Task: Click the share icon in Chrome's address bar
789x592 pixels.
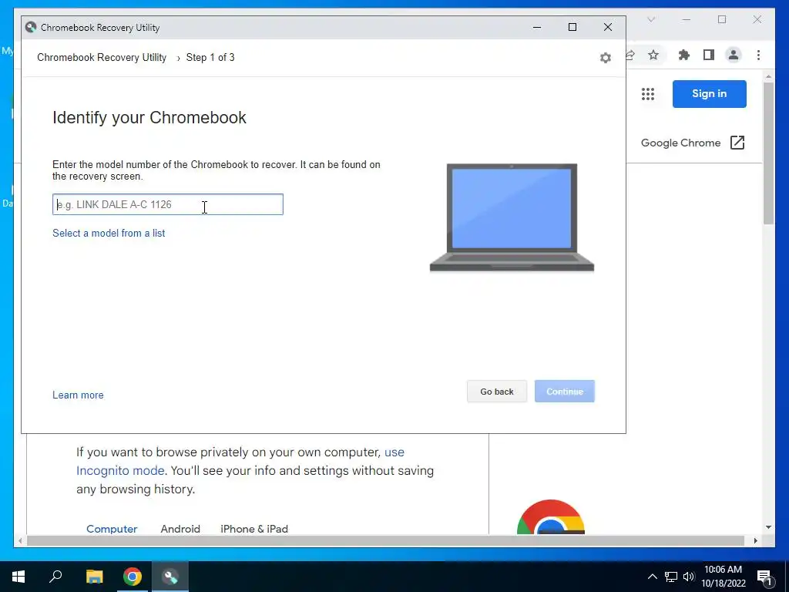Action: point(630,55)
